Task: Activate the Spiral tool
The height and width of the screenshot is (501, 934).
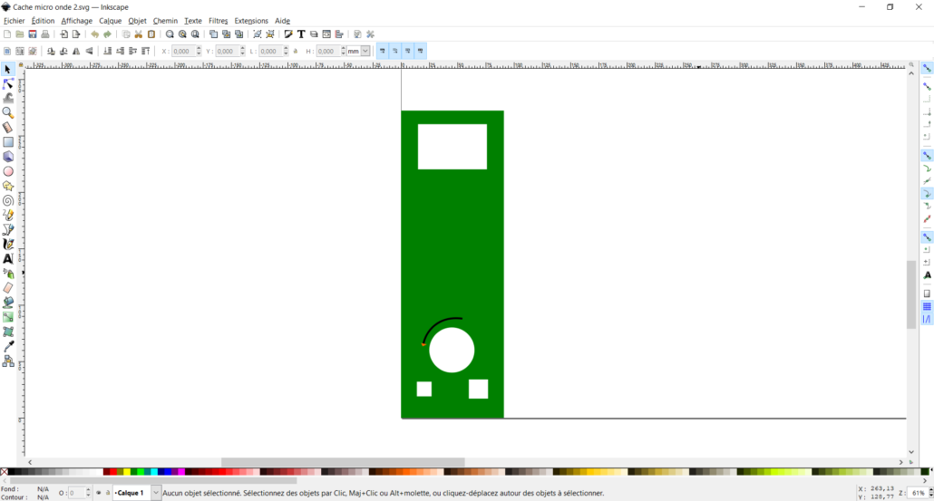Action: tap(8, 201)
